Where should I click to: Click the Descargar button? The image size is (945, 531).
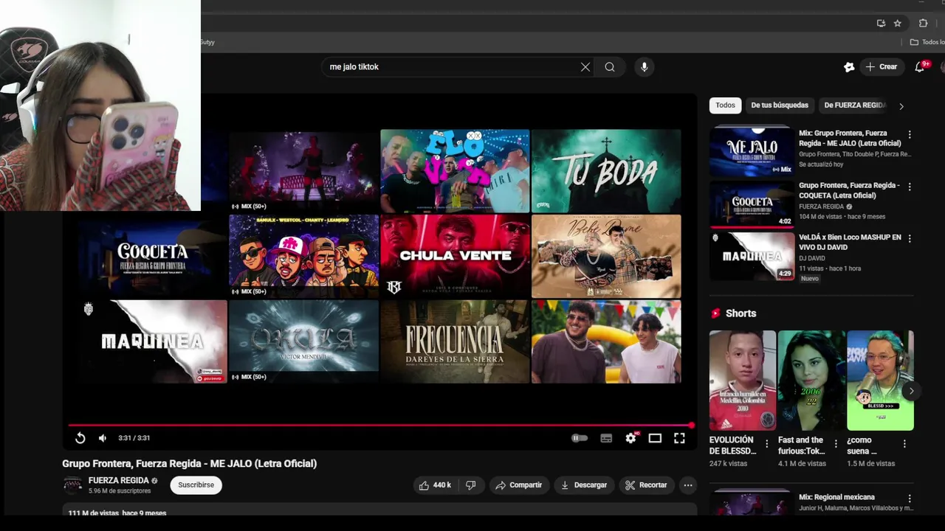coord(583,485)
